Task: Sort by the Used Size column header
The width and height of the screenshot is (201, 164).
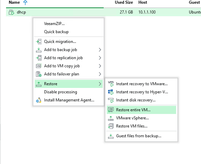Action: (124, 2)
